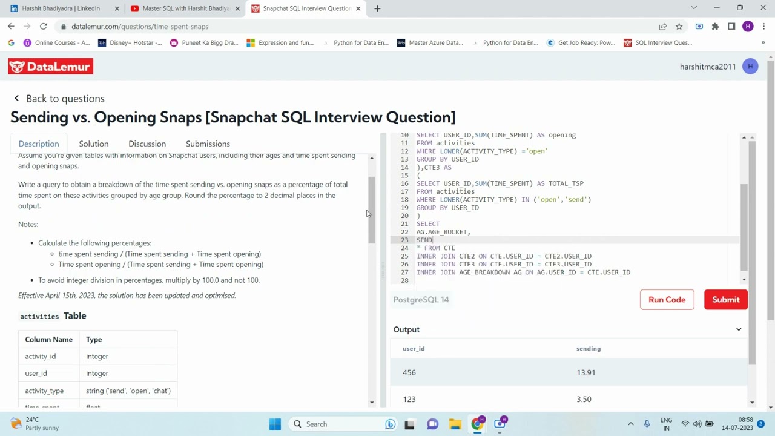Open the browser extensions puzzle icon
775x436 pixels.
pos(715,27)
